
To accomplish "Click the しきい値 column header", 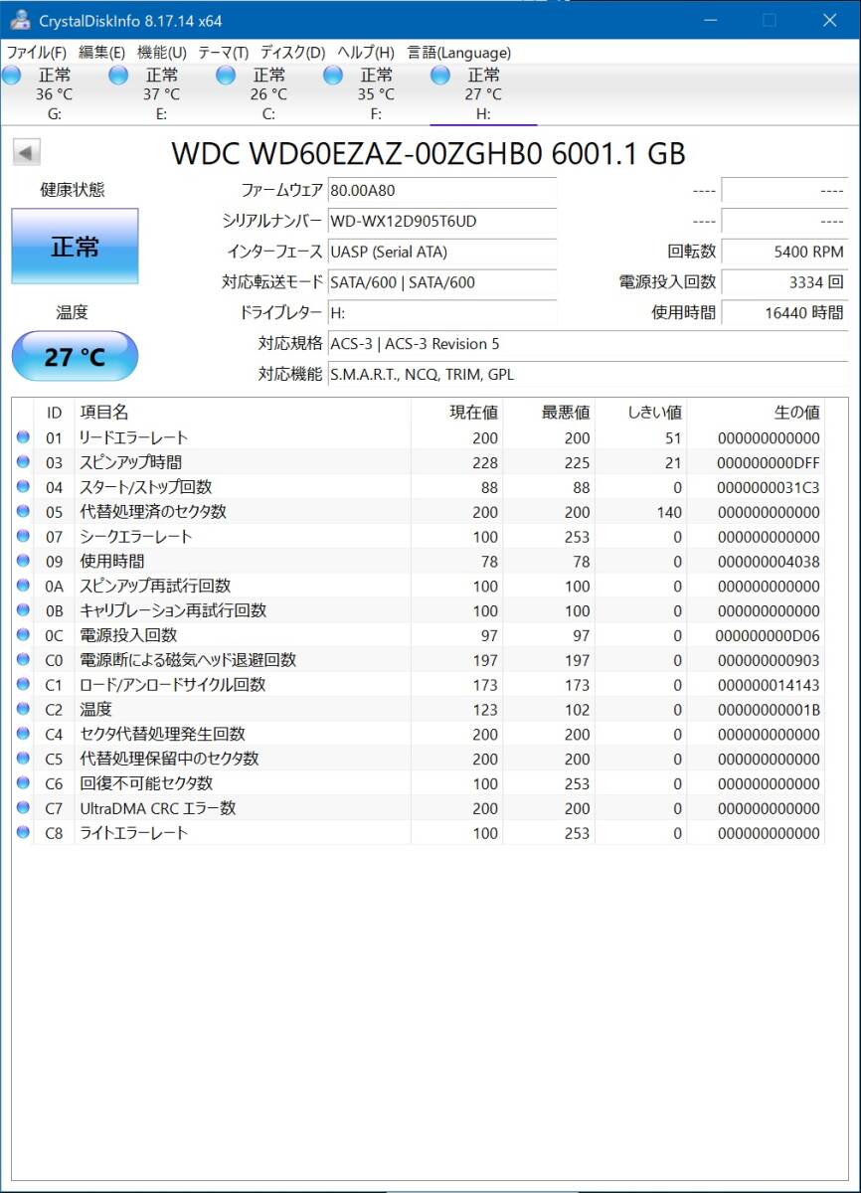I will coord(641,413).
